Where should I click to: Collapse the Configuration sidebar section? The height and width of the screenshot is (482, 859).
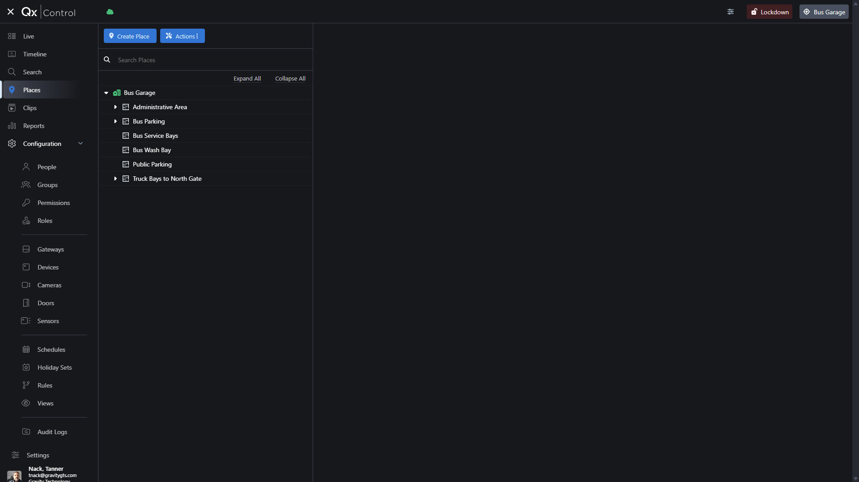tap(81, 144)
